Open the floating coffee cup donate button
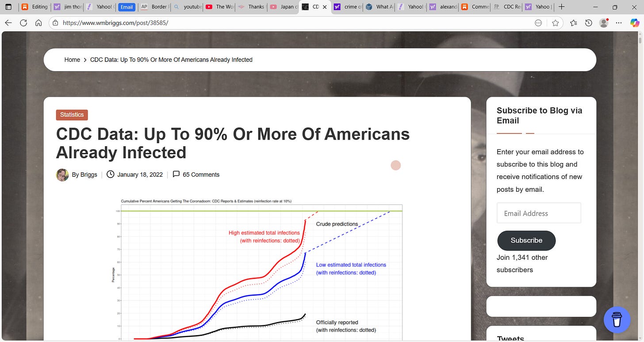Image resolution: width=644 pixels, height=342 pixels. [x=617, y=319]
